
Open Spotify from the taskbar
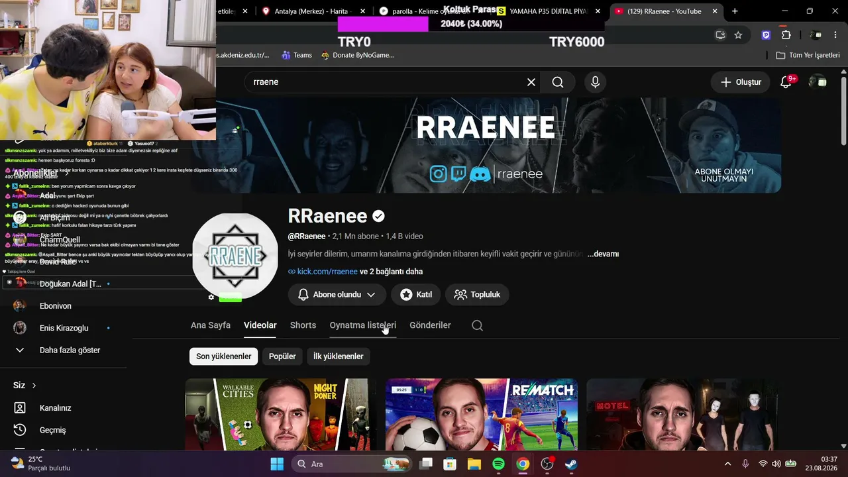click(499, 464)
